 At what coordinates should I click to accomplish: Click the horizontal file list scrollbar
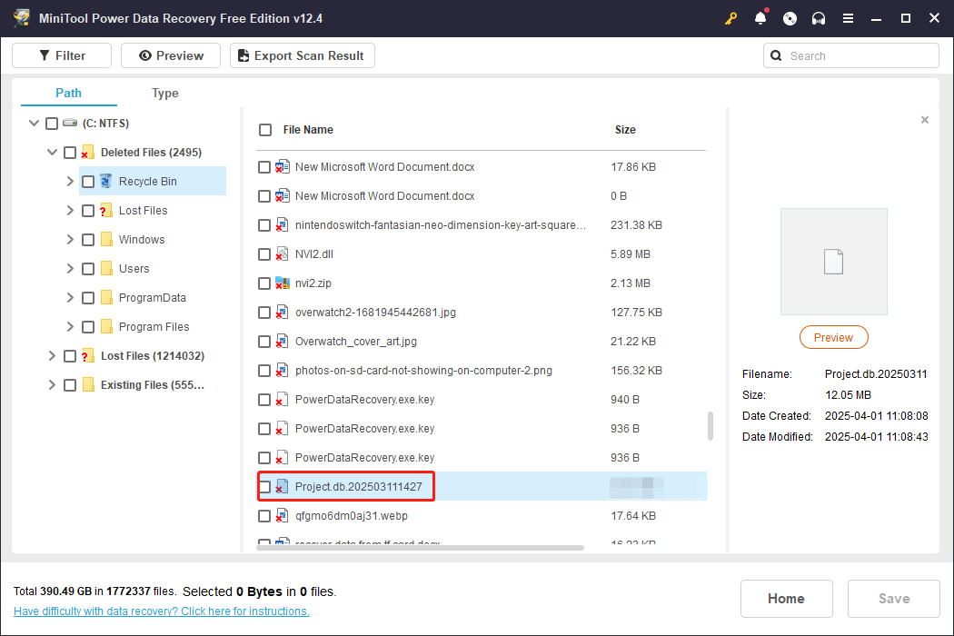point(420,548)
